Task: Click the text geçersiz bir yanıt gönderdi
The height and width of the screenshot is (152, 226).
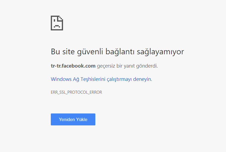Action: [x=127, y=66]
